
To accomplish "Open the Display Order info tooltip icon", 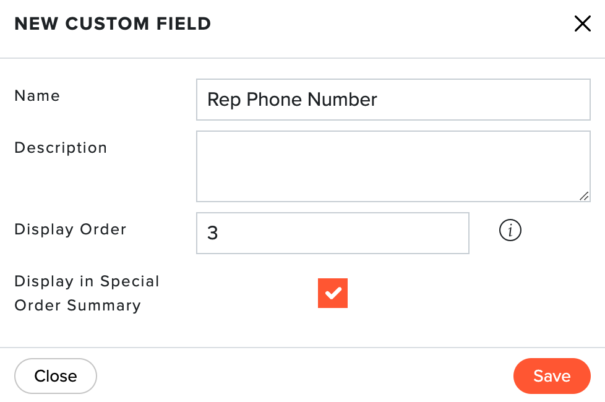I will 510,230.
